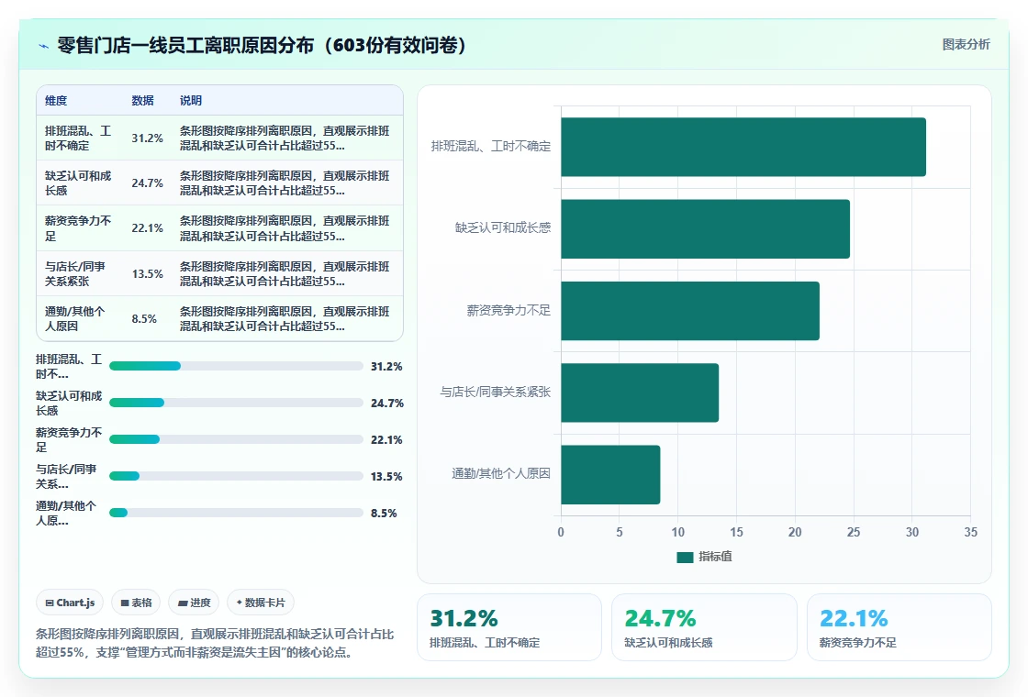1028x697 pixels.
Task: Select the Chart.js tag chip
Action: tap(70, 603)
